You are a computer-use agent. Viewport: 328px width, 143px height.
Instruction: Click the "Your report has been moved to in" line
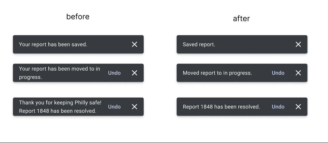pyautogui.click(x=60, y=69)
